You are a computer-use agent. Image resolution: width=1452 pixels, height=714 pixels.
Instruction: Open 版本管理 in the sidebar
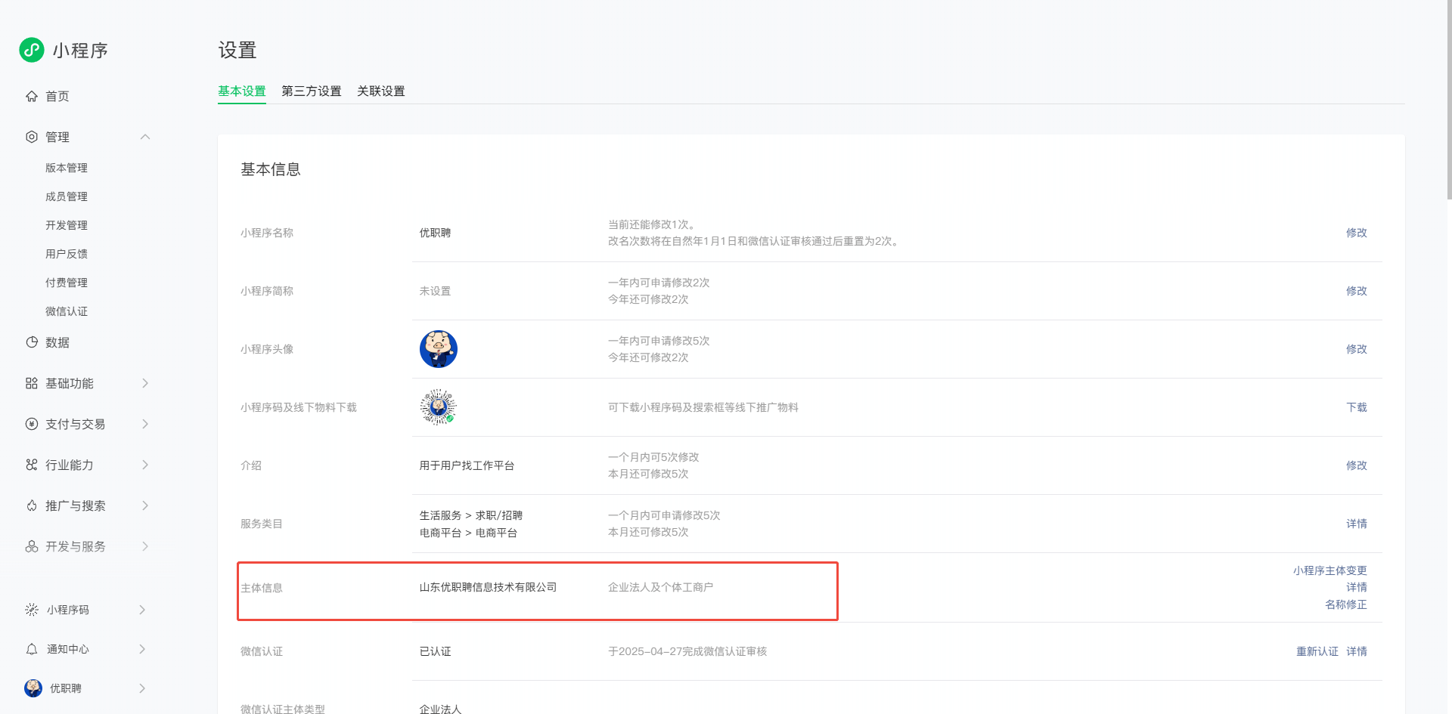coord(67,168)
